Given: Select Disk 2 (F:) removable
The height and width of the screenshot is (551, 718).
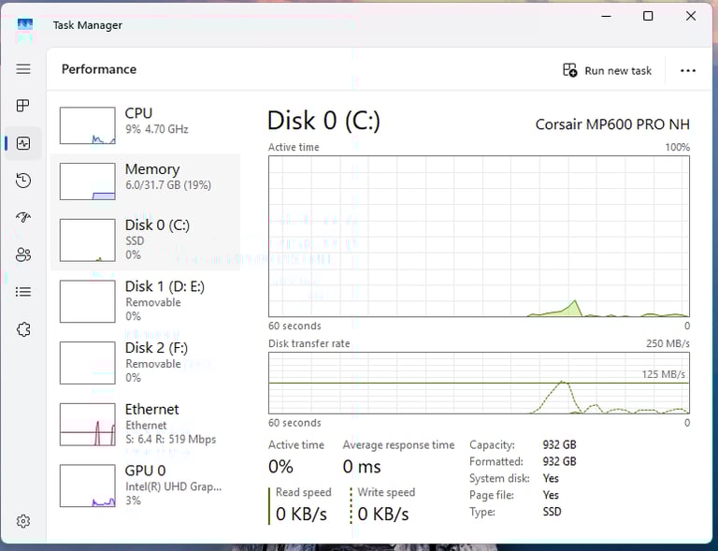Looking at the screenshot, I should [146, 363].
